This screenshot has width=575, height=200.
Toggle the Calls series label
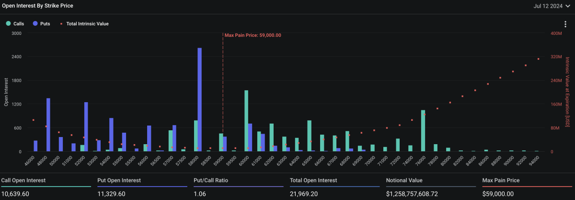[18, 23]
